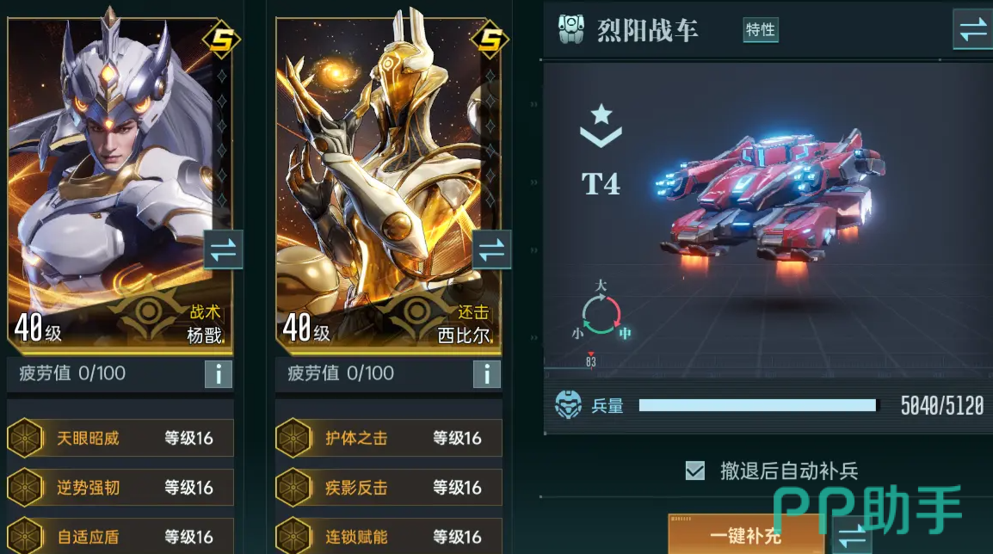
Task: Select the 逆势强韧 skill row
Action: [x=120, y=487]
